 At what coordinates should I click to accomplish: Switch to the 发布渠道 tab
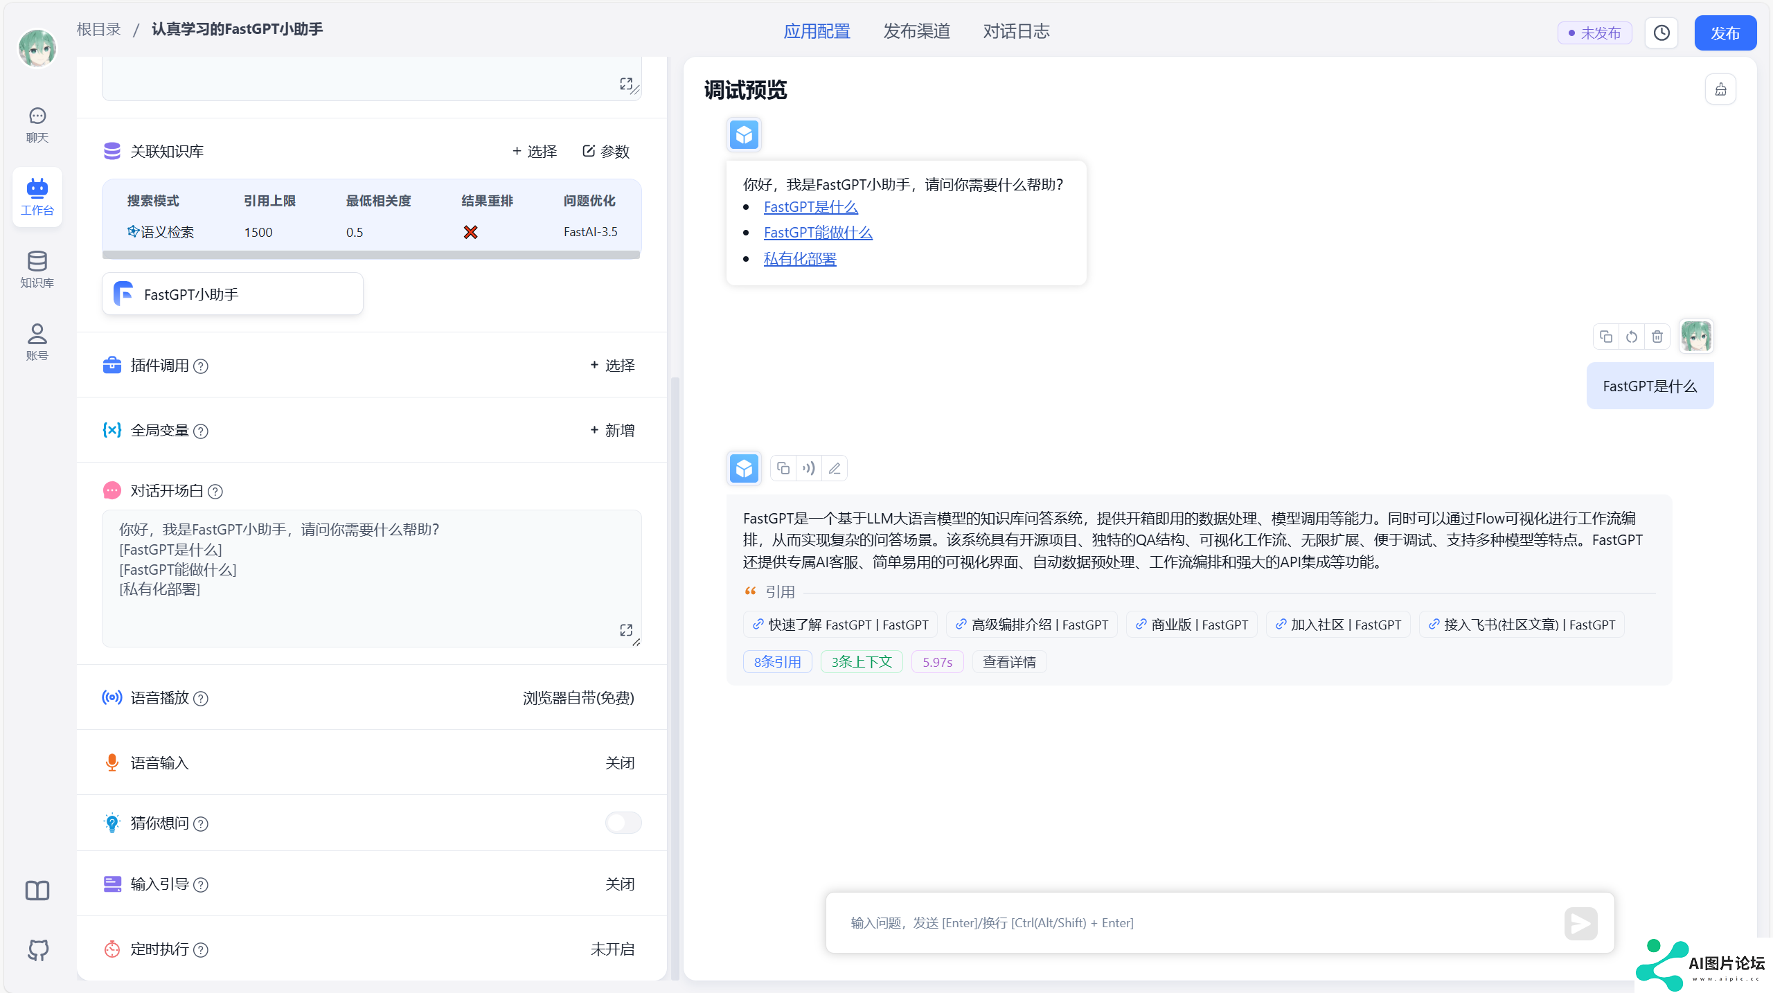(916, 32)
